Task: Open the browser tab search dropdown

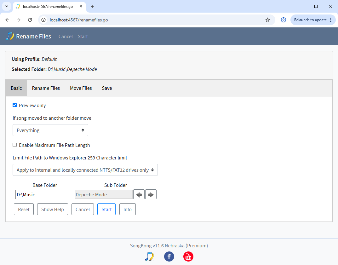Action: (x=6, y=6)
